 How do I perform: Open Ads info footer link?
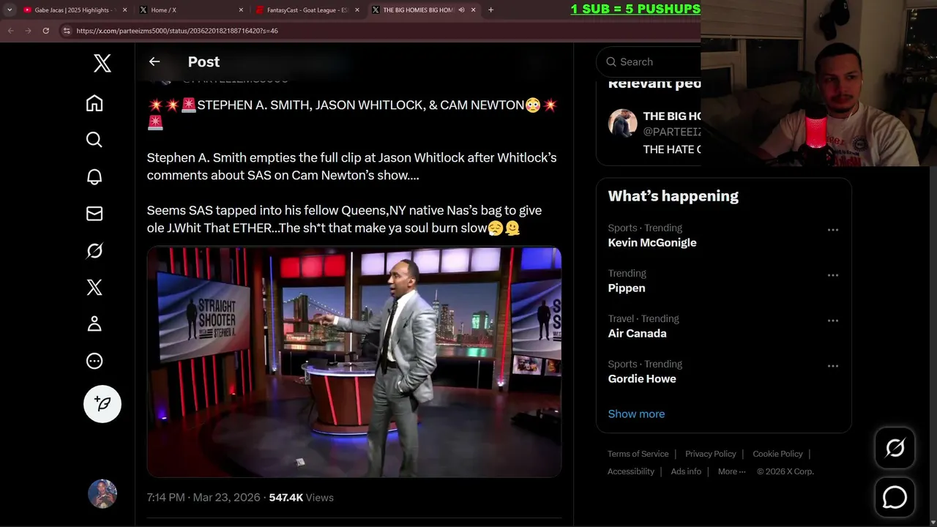(686, 471)
